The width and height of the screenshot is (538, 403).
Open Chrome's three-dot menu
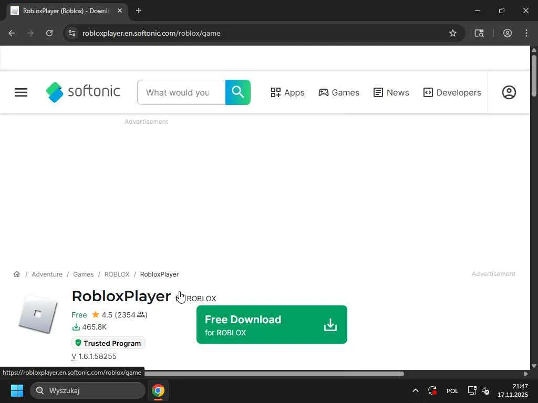tap(526, 33)
